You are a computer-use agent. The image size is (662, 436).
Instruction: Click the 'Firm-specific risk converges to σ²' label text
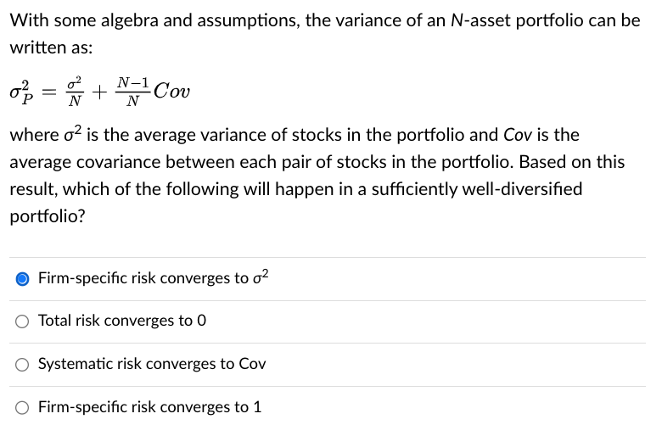(154, 277)
